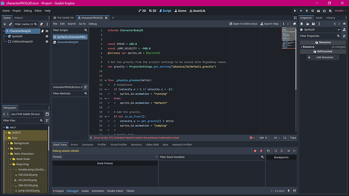Viewport: 349px width, 196px height.
Task: Collapse the Ninja Frog folder
Action: pyautogui.click(x=11, y=164)
